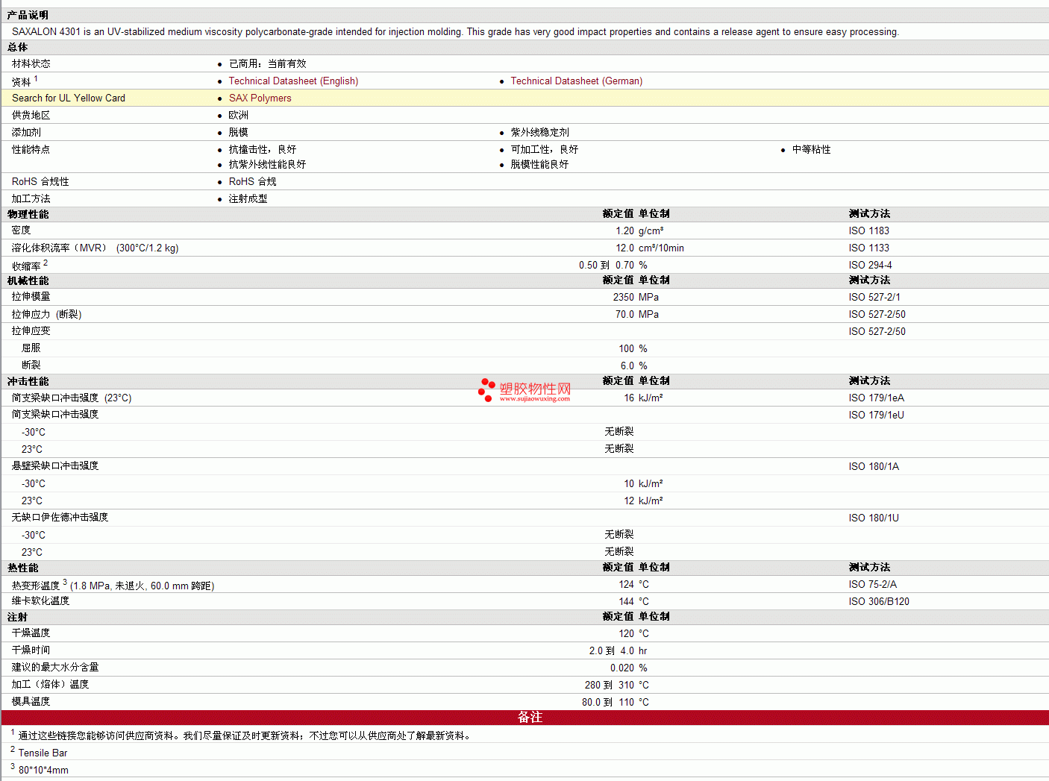Screen dimensions: 1049x781
Task: Click the 12.0 cm³/10min MVR value
Action: [x=649, y=248]
